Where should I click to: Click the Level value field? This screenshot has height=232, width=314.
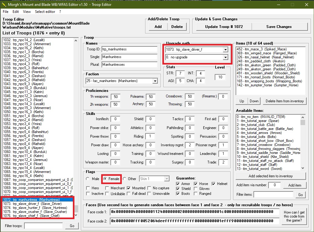[220, 77]
